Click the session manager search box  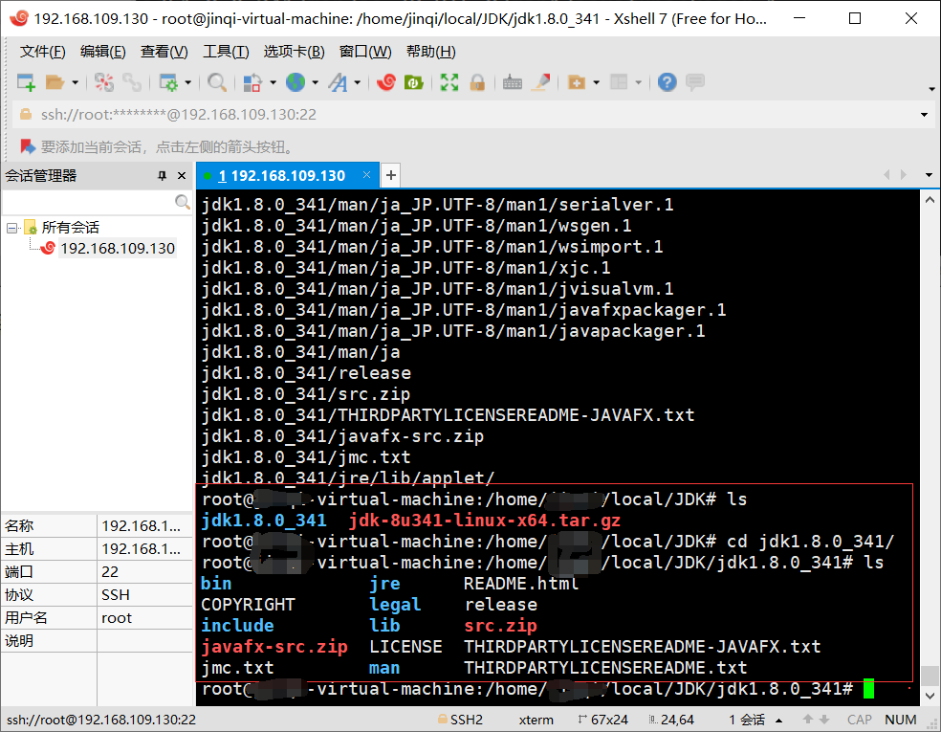tap(88, 202)
